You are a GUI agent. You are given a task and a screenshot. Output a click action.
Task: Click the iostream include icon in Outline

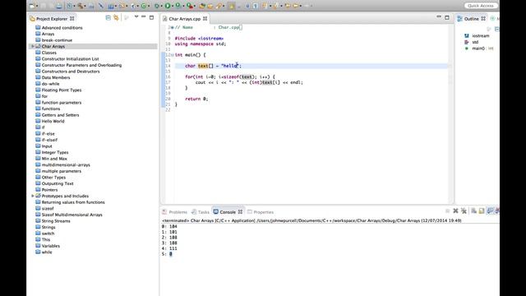[467, 35]
